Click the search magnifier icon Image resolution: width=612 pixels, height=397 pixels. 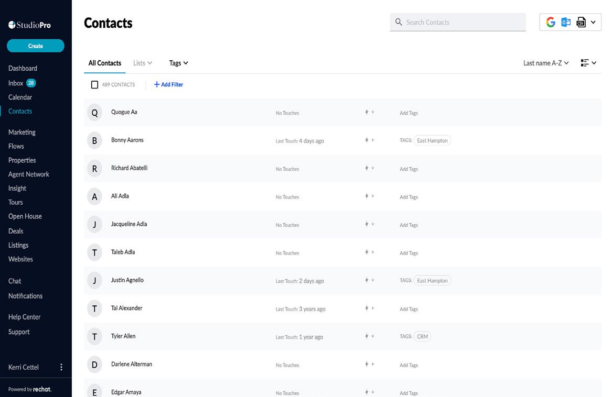pyautogui.click(x=399, y=22)
